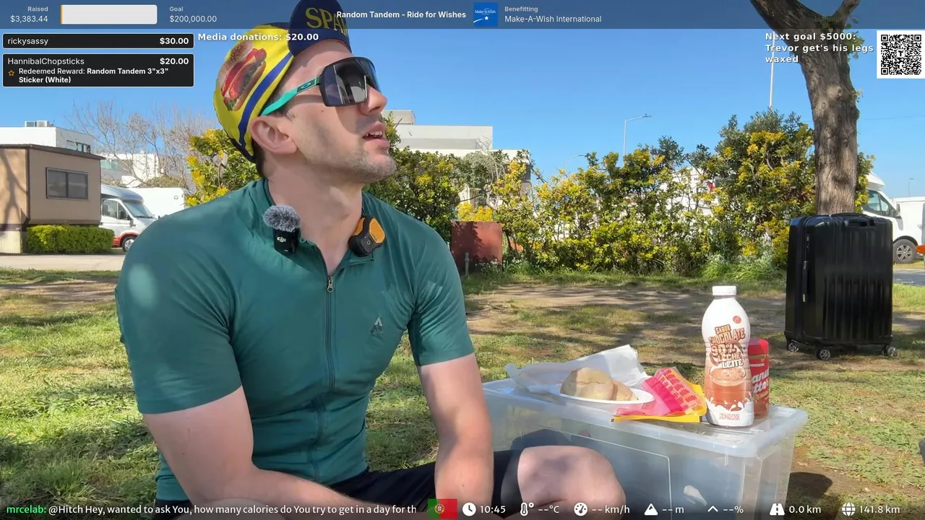Click the Raised $3,383.44 amount
Image resolution: width=925 pixels, height=520 pixels.
pyautogui.click(x=30, y=19)
